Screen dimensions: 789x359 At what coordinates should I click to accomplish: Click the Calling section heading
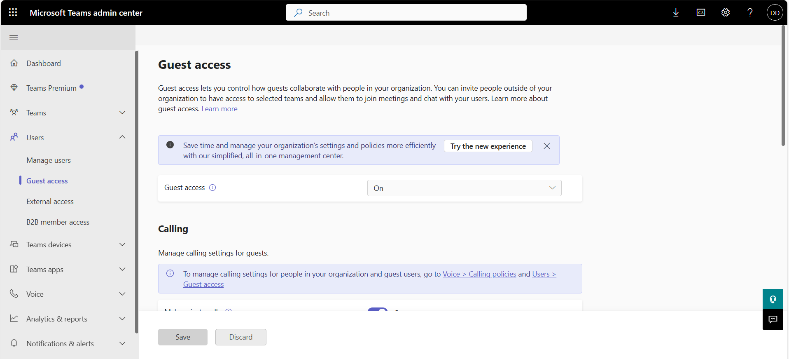pos(173,229)
